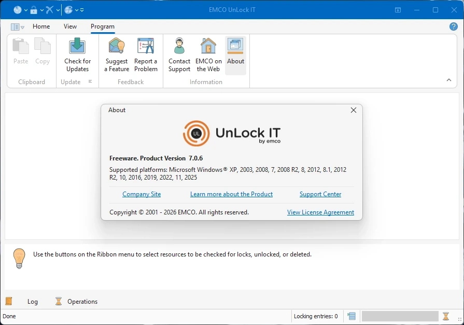Minimize the EMCO UnLock IT window
Image resolution: width=464 pixels, height=325 pixels.
(x=417, y=10)
